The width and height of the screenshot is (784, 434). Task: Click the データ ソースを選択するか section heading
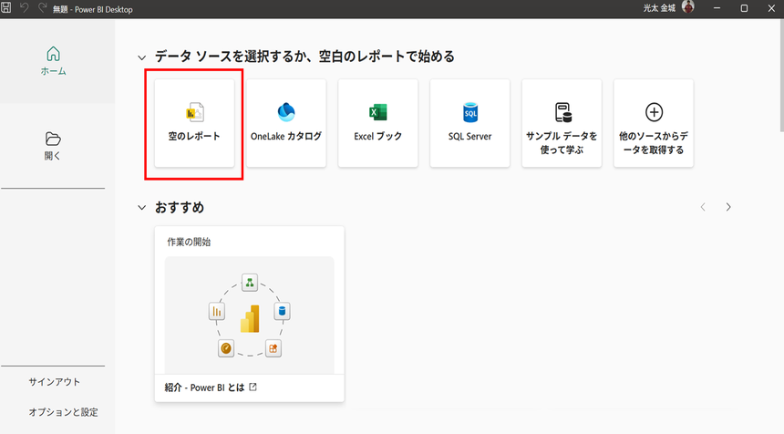tap(304, 57)
